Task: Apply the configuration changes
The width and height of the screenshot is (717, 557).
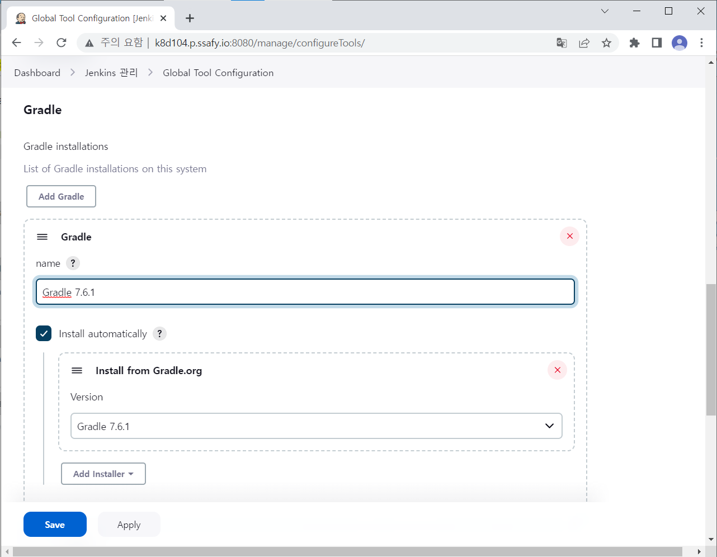Action: click(x=129, y=525)
